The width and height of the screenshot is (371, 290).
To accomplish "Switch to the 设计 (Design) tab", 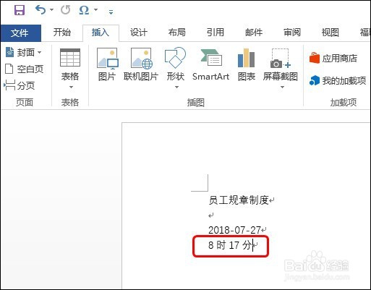I will (139, 33).
